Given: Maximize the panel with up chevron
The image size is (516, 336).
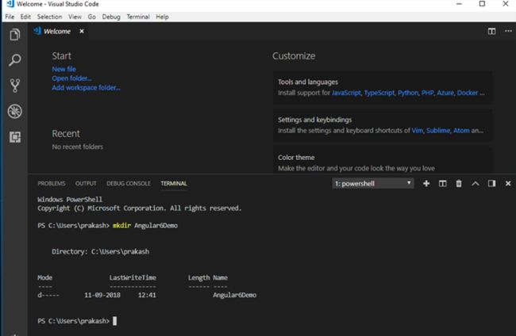Looking at the screenshot, I should [476, 183].
